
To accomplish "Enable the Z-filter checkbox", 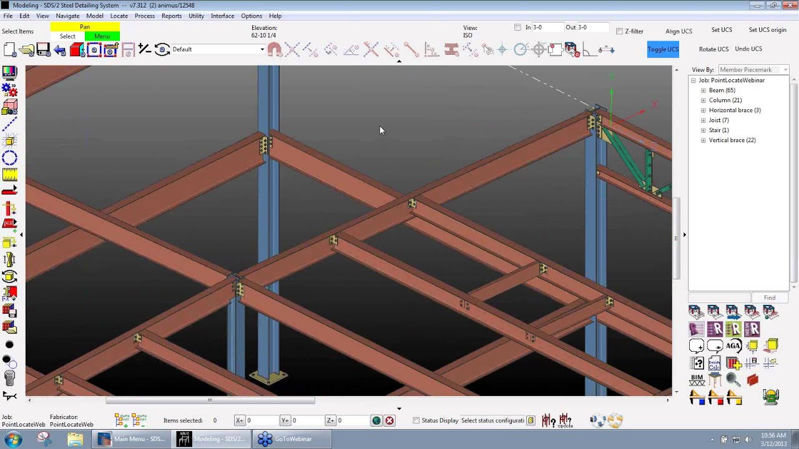I will [619, 31].
